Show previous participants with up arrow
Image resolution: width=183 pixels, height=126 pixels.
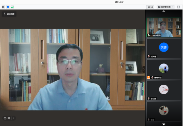click(x=164, y=11)
